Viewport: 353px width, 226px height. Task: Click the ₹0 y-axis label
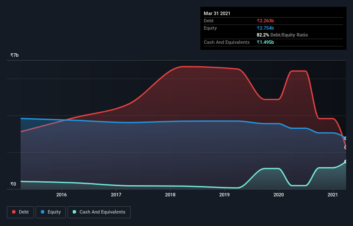click(13, 184)
